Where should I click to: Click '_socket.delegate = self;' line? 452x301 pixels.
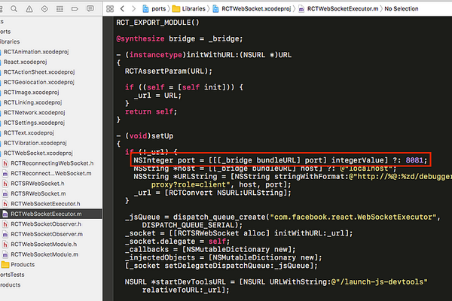tap(177, 241)
